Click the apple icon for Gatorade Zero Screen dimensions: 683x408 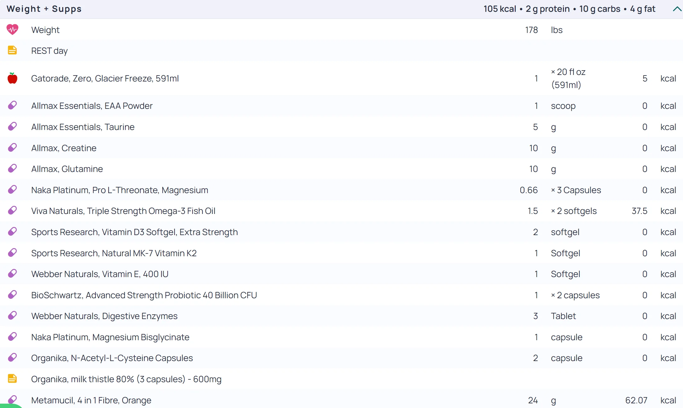12,78
